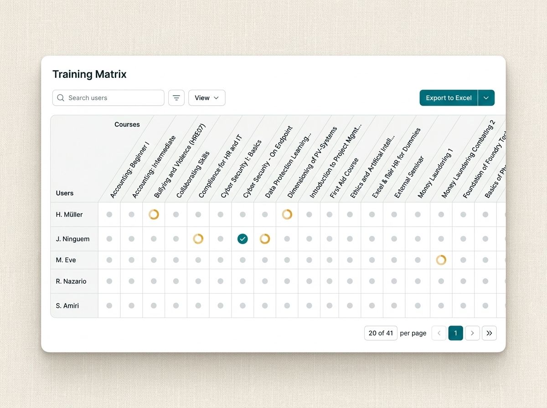Viewport: 547px width, 408px height.
Task: Open J. Ninguem's Compliance for HR and IT progress ring
Action: [198, 239]
